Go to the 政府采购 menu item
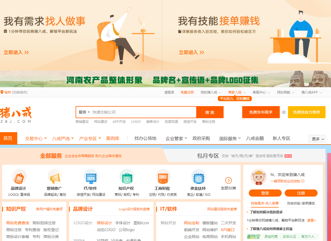The image size is (331, 241). click(x=201, y=138)
